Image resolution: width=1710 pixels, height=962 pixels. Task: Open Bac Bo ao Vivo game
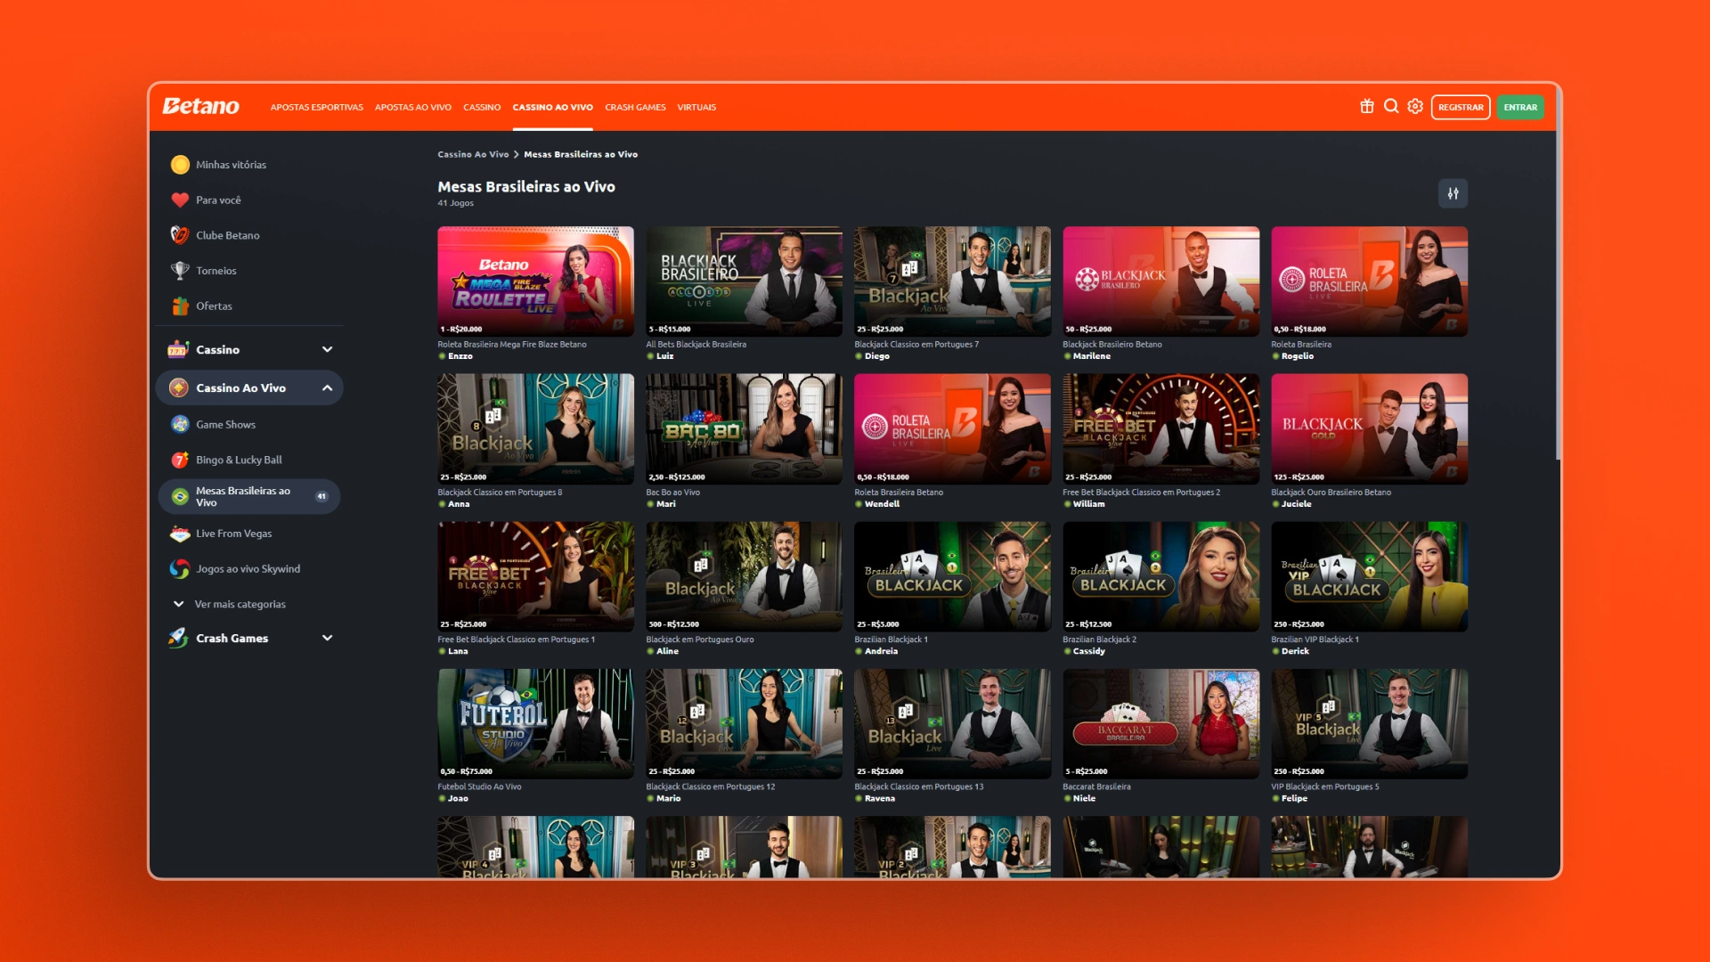pos(744,429)
